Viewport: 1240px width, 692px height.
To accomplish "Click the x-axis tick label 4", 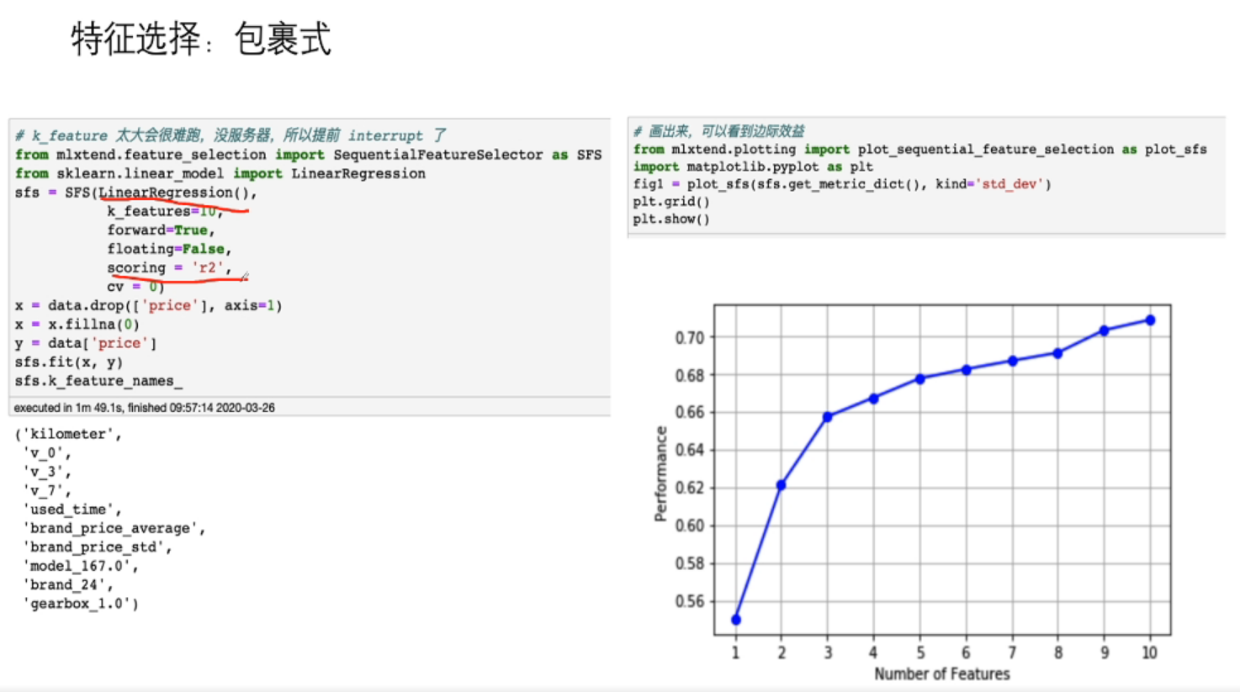I will pyautogui.click(x=873, y=652).
